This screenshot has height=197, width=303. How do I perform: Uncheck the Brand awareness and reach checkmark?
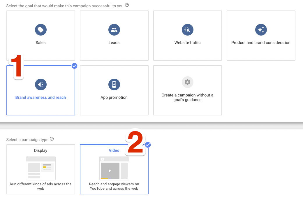[74, 66]
